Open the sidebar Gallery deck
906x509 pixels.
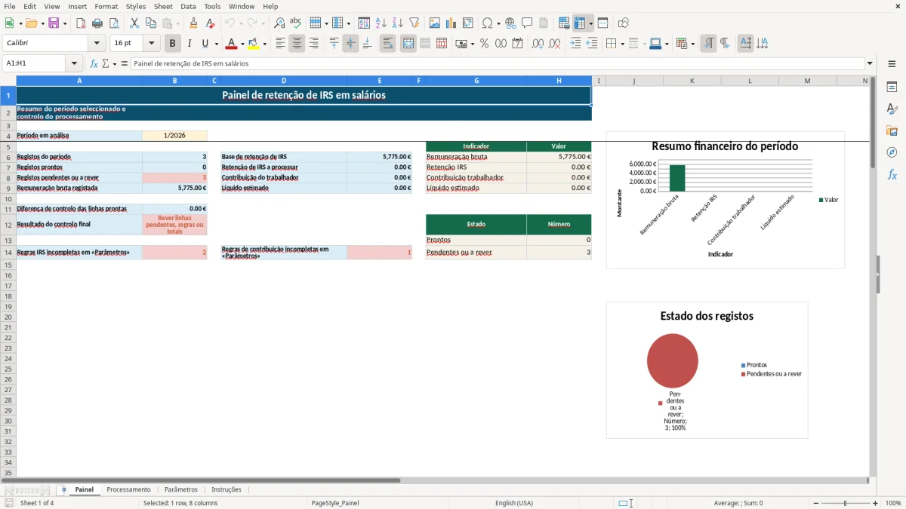892,131
